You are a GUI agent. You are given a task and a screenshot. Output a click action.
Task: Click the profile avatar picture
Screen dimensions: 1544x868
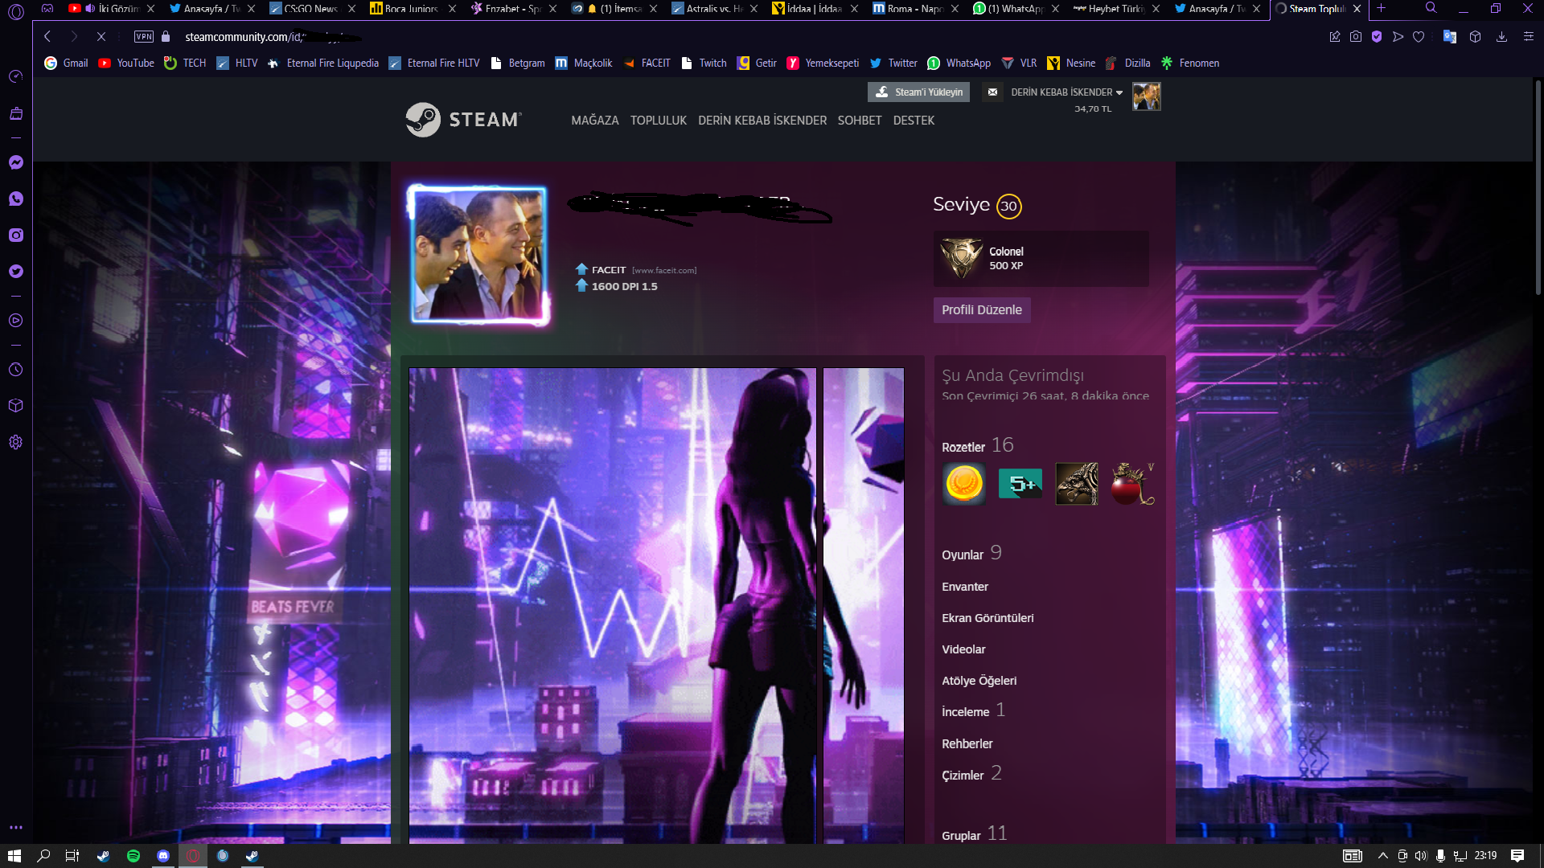click(x=479, y=255)
